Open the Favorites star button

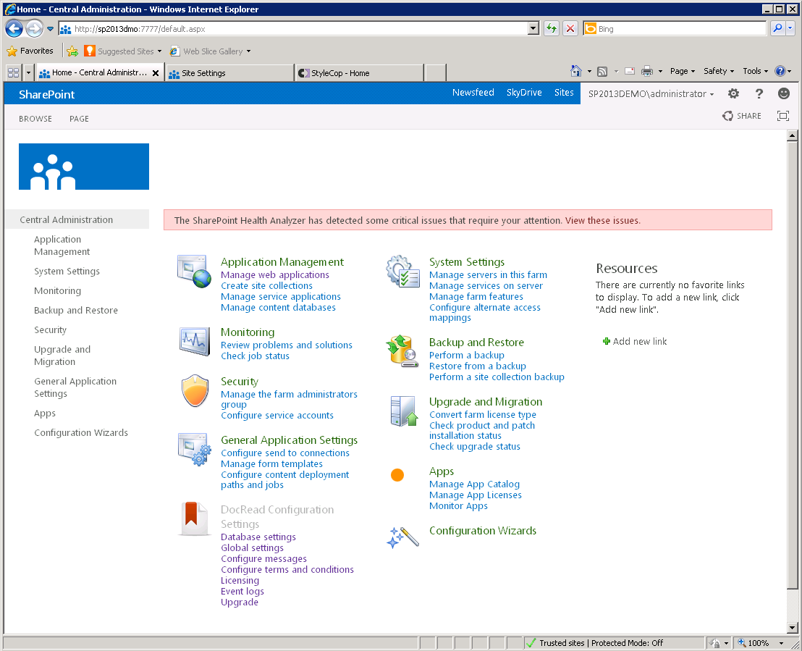[30, 51]
